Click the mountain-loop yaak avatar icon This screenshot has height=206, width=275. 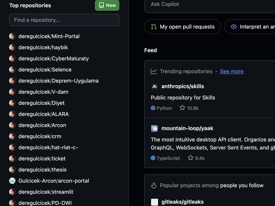pyautogui.click(x=155, y=129)
